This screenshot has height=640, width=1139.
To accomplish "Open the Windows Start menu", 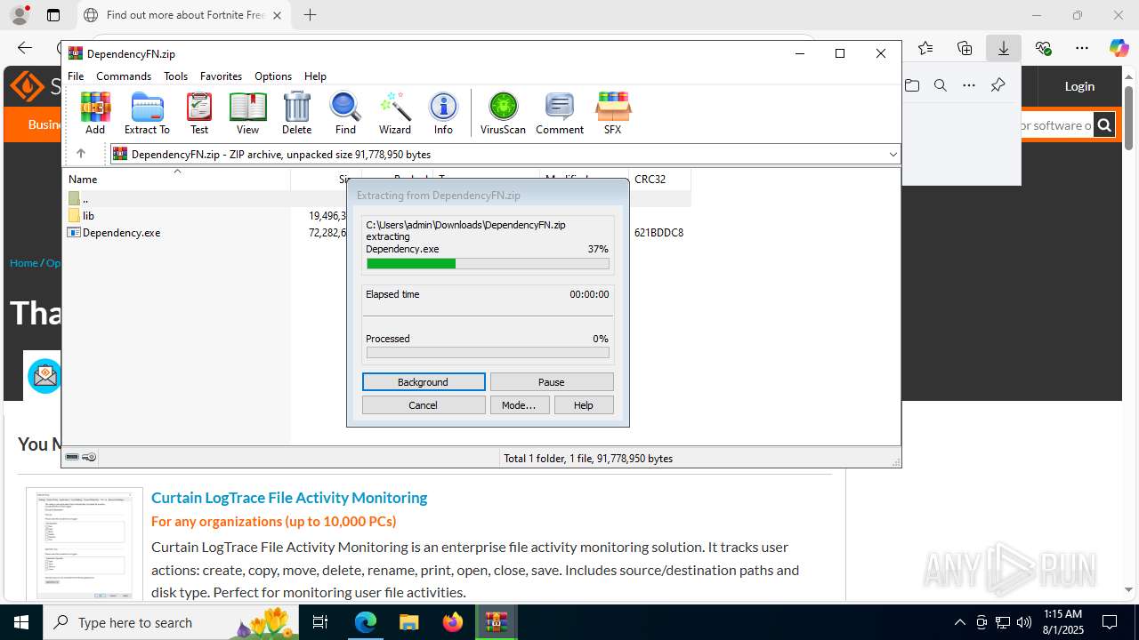I will pyautogui.click(x=20, y=622).
